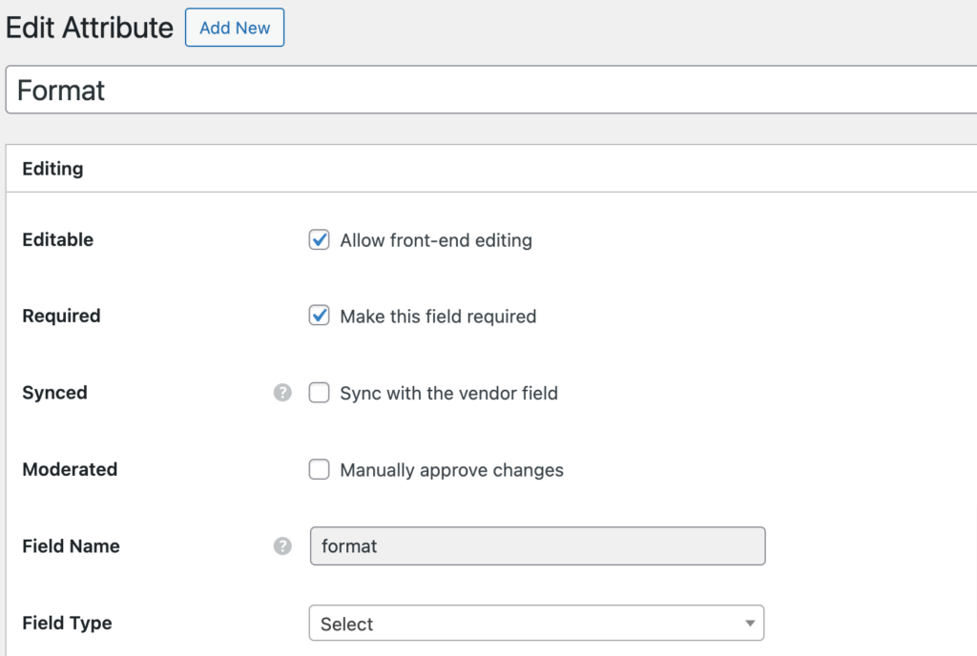Click the Synced label

[53, 392]
